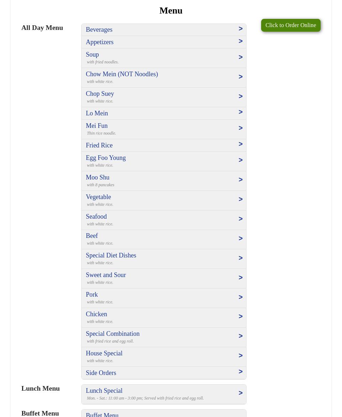Expand Special Diet Dishes
This screenshot has height=417, width=342.
click(x=164, y=259)
